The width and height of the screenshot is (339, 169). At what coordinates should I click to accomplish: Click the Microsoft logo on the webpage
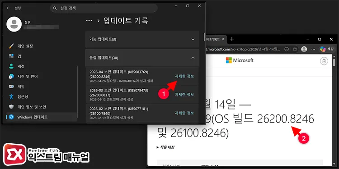click(240, 60)
